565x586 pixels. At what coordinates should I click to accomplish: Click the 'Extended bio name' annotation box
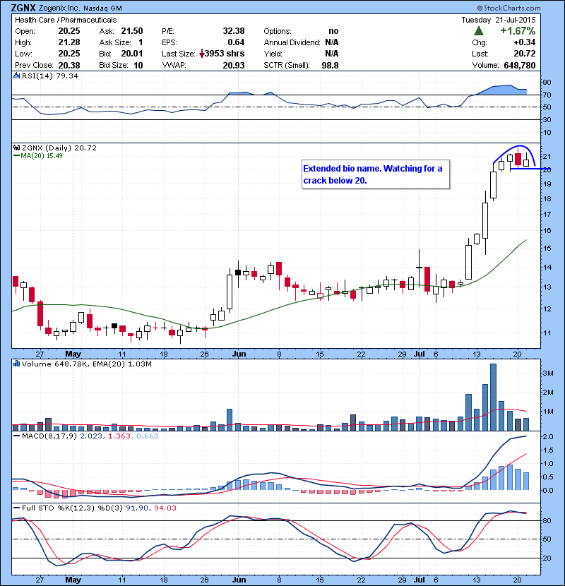[x=376, y=174]
